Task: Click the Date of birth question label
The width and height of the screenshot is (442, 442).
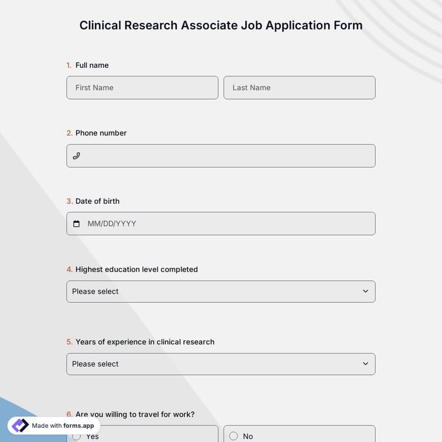Action: coord(97,201)
